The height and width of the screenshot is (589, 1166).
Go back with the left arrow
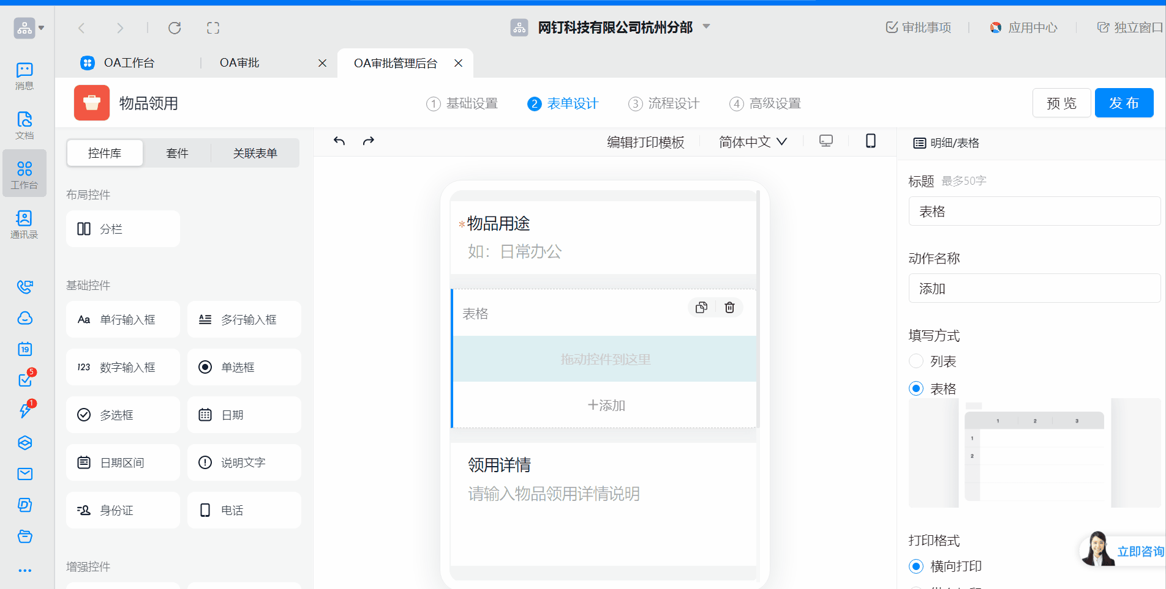(81, 28)
